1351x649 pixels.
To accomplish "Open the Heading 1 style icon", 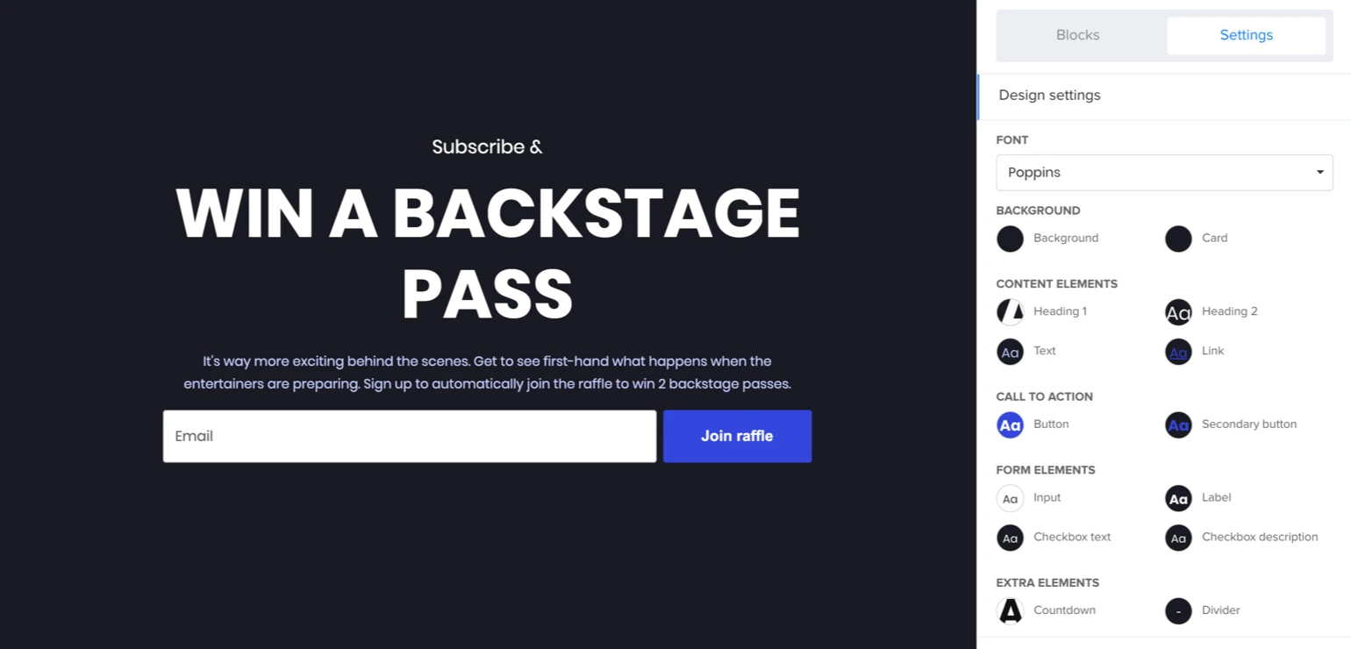I will coord(1010,311).
